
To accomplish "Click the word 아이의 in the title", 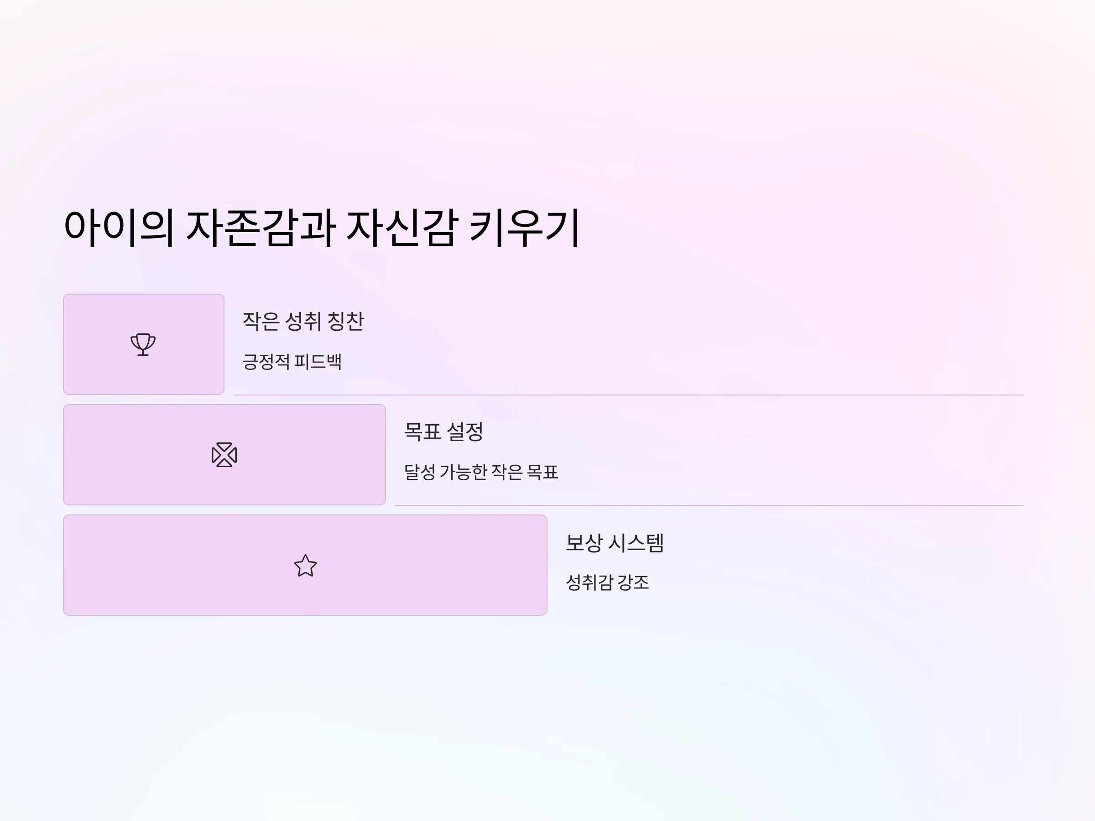I will click(119, 228).
